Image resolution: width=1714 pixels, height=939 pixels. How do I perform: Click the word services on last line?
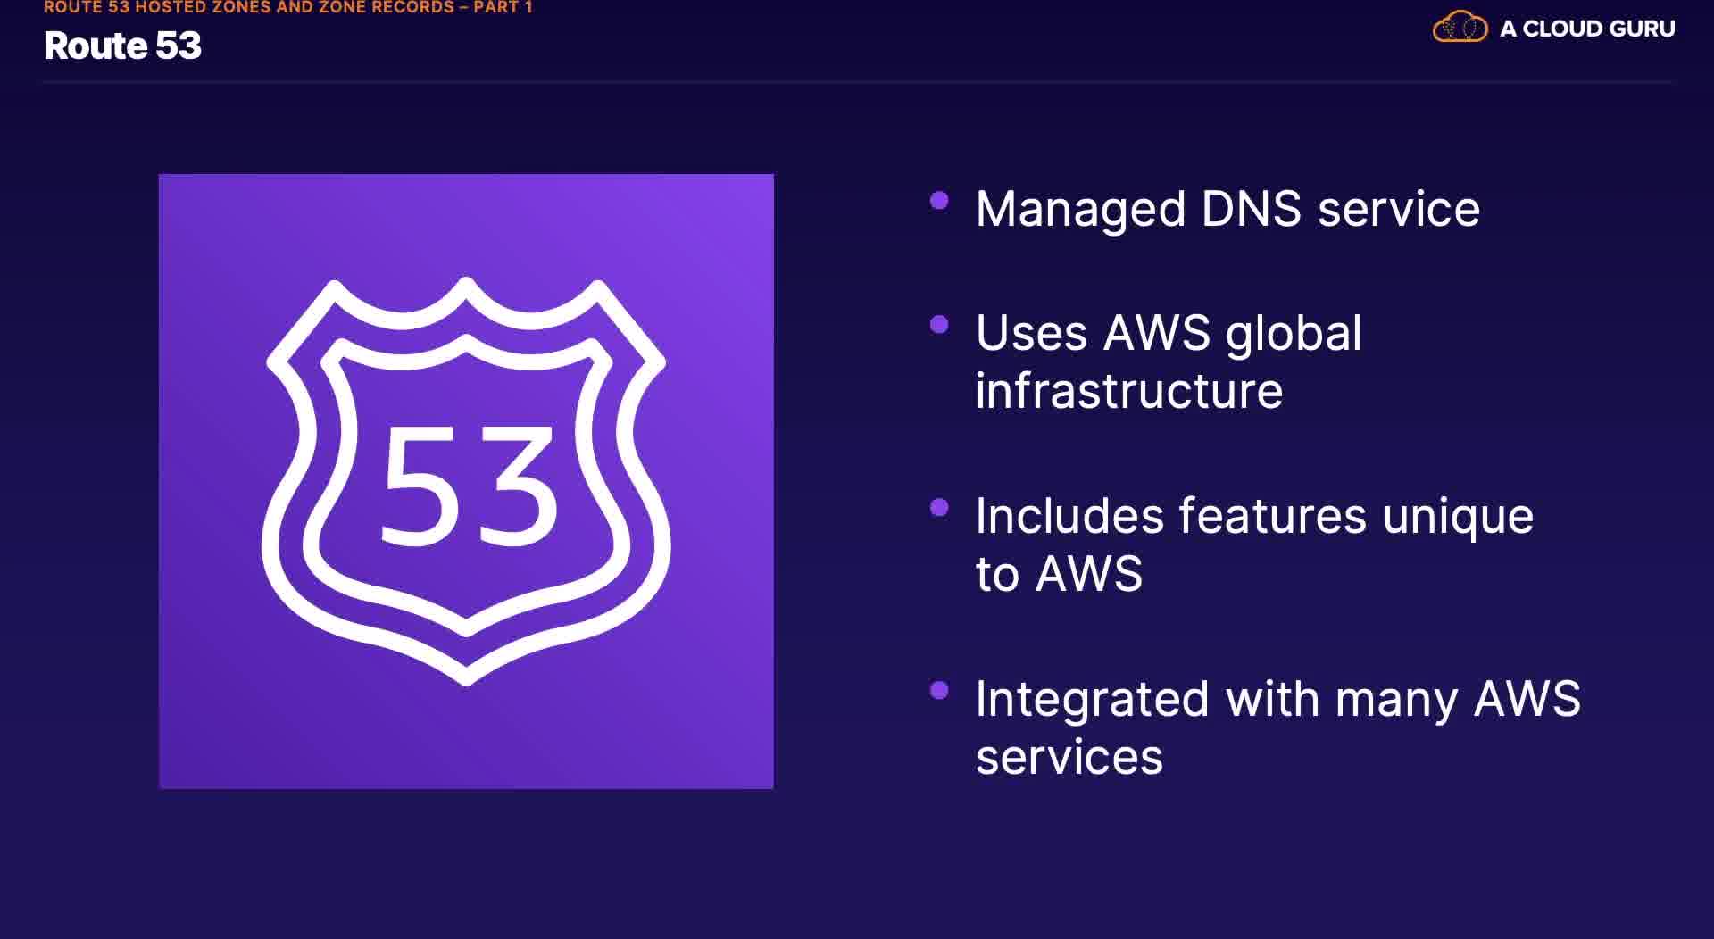pos(1069,758)
